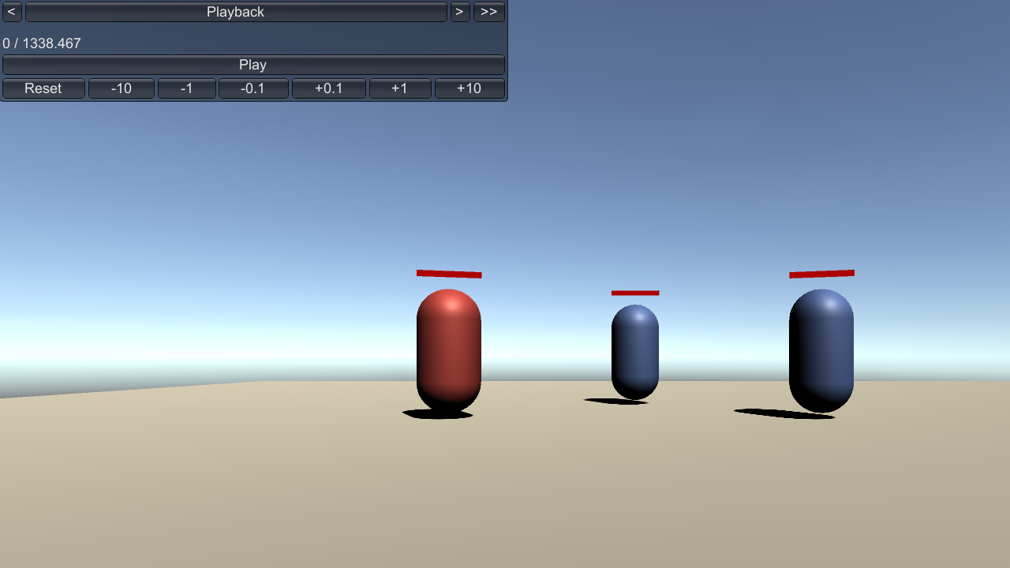The image size is (1010, 568).
Task: Click the Playback header bar
Action: click(235, 12)
